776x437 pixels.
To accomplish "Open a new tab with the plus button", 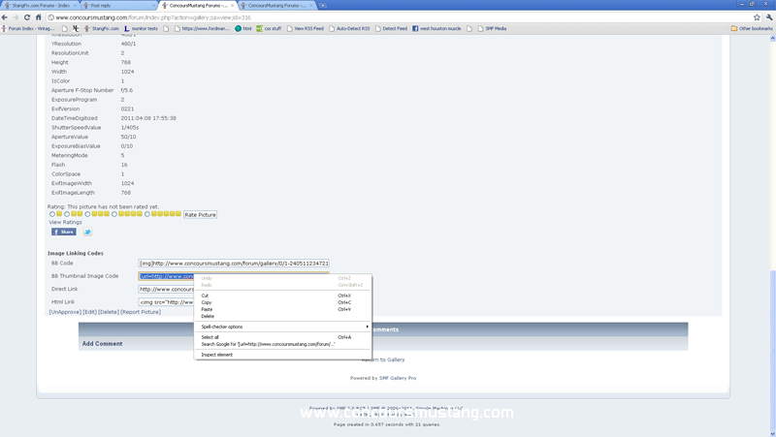I will (322, 6).
